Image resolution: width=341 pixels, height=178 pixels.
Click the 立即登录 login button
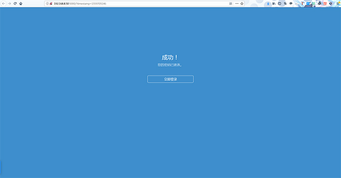[x=170, y=79]
